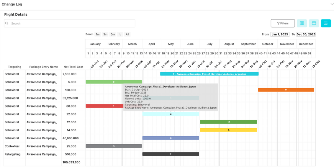Click the magnifier icon in the search box
Viewport: 334px width, 167px height.
[7, 24]
